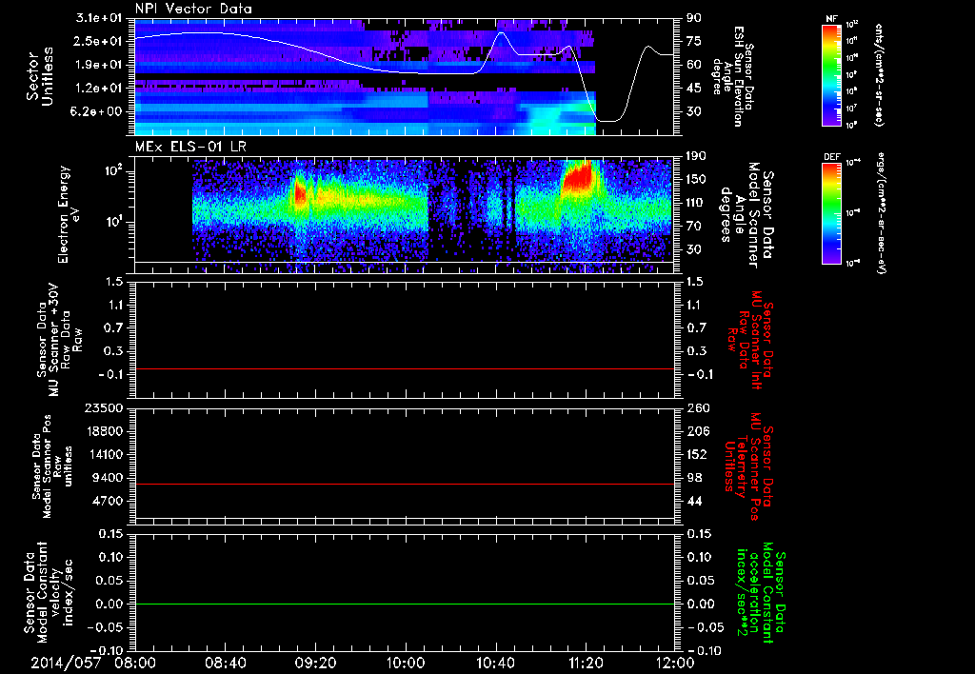Click the DEF energy flux color bar
Viewport: 975px width, 674px height.
832,213
